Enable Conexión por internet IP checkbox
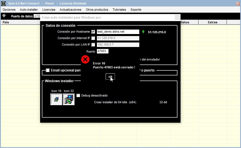The image size is (241, 148). [93, 38]
